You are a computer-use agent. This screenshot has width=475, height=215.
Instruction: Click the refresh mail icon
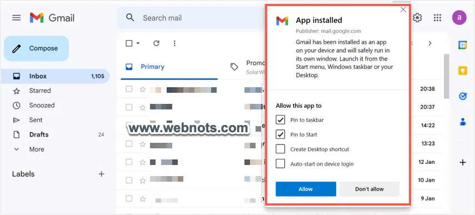pyautogui.click(x=156, y=43)
